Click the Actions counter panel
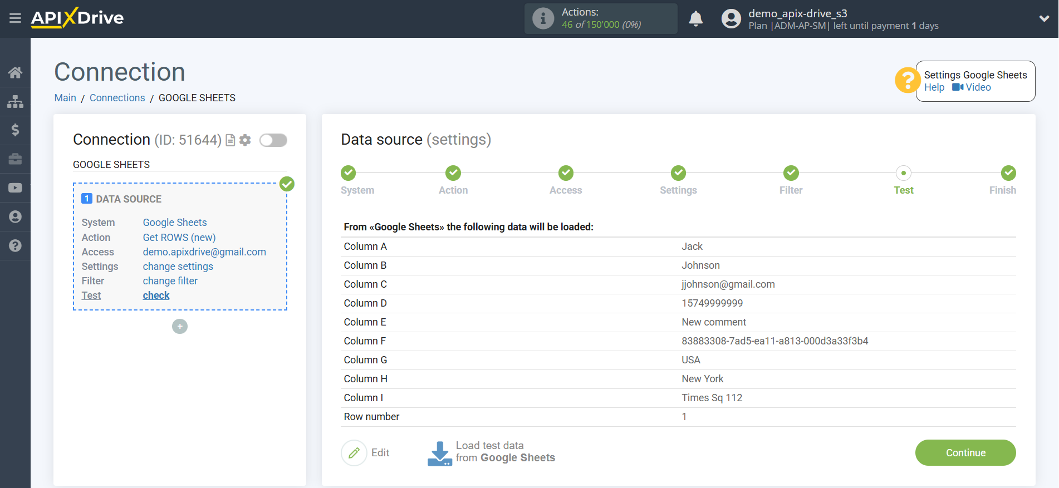Screen dimensions: 1059x488 click(x=601, y=18)
